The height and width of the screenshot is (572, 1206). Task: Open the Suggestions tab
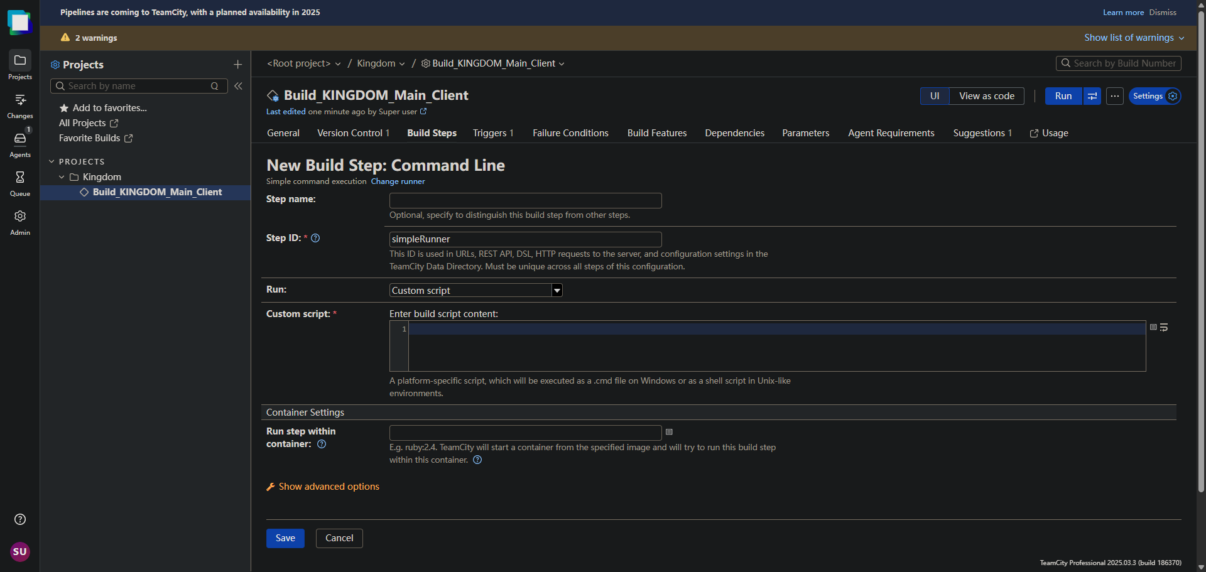982,133
